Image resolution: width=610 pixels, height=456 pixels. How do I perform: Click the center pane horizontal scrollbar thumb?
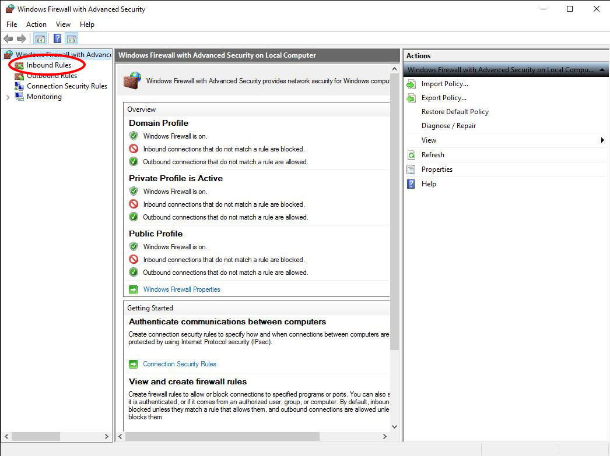pos(222,437)
